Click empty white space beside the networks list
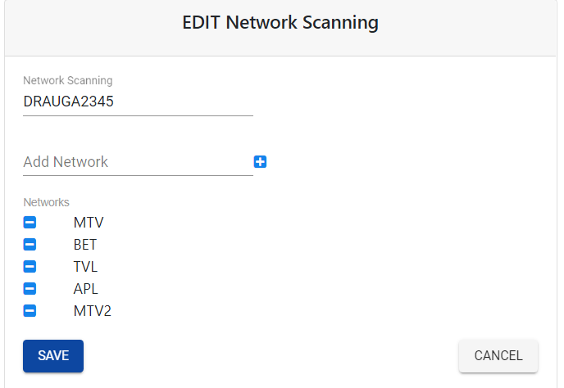 pos(324,266)
